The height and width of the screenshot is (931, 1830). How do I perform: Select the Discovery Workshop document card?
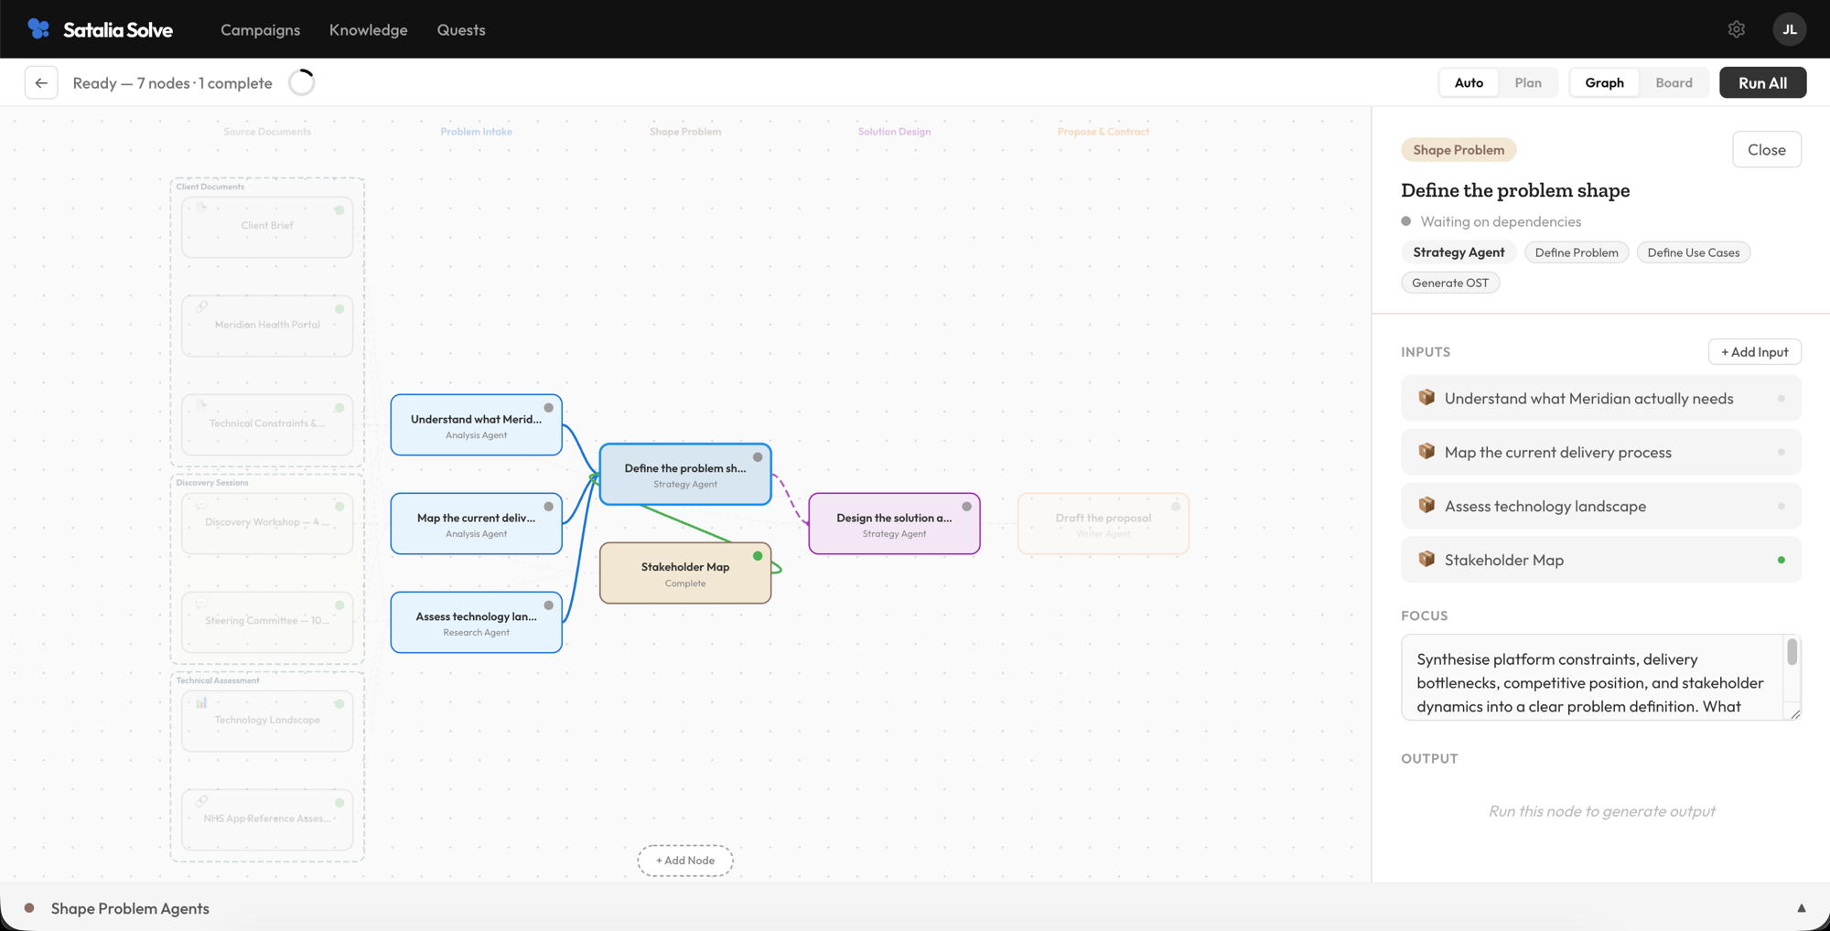tap(267, 523)
